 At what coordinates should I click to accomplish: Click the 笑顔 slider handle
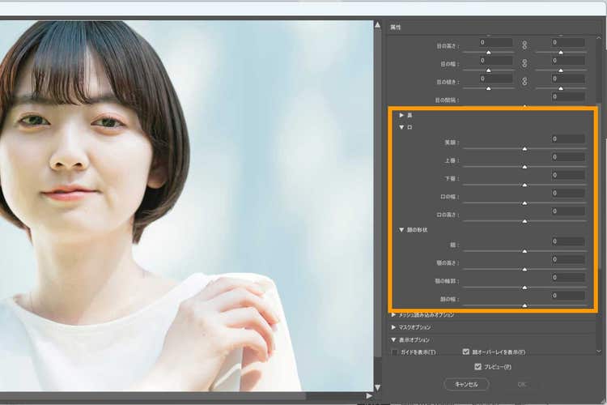524,149
